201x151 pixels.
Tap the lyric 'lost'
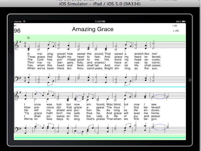pos(59,104)
